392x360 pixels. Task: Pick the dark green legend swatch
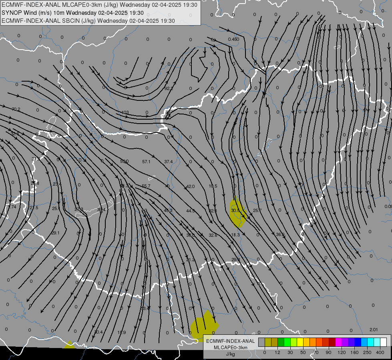pos(281,342)
